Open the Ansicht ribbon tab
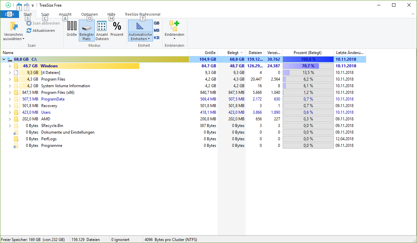This screenshot has width=417, height=243. pyautogui.click(x=65, y=14)
